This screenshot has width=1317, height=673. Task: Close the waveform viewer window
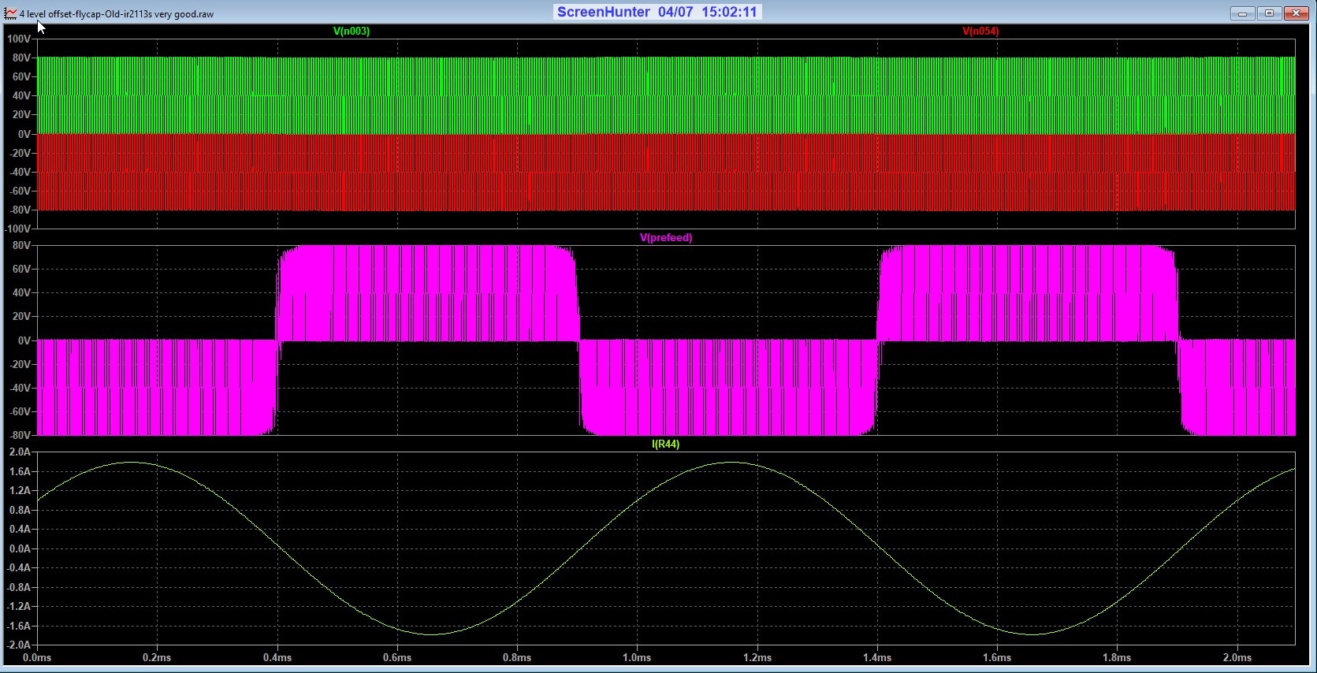pos(1297,13)
